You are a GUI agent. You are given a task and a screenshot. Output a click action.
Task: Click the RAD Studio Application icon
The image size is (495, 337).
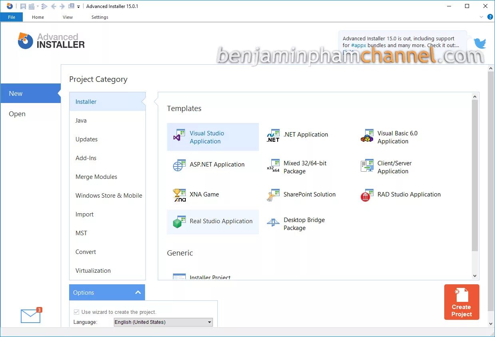pos(367,195)
